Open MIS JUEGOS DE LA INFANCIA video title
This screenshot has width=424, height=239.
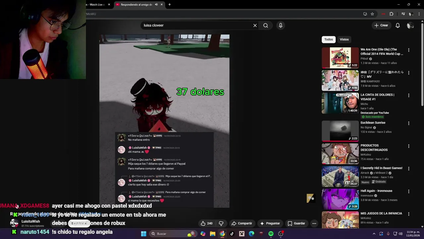381,213
